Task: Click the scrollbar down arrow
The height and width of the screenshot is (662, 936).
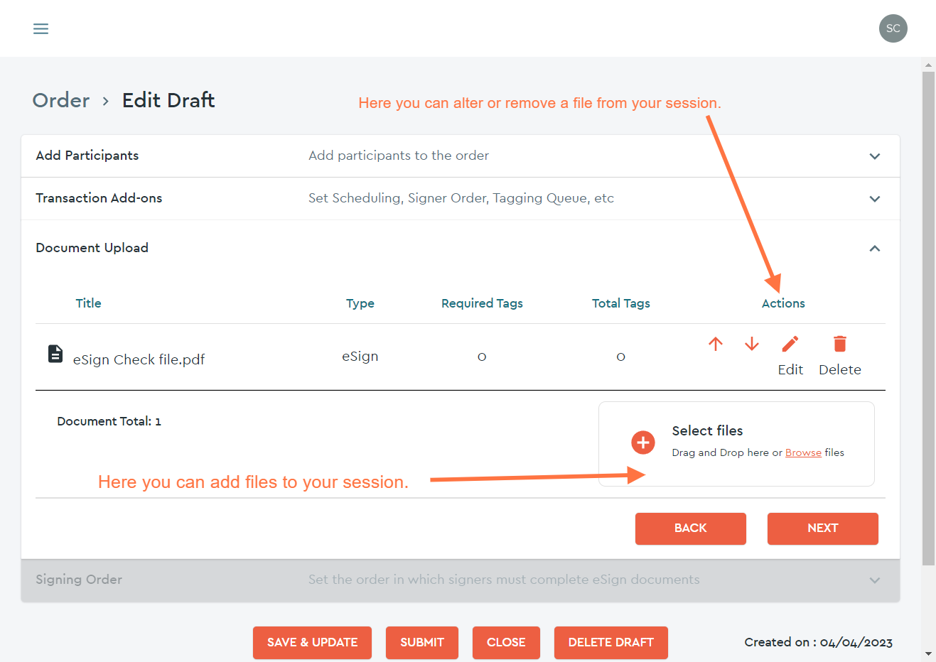Action: coord(928,653)
